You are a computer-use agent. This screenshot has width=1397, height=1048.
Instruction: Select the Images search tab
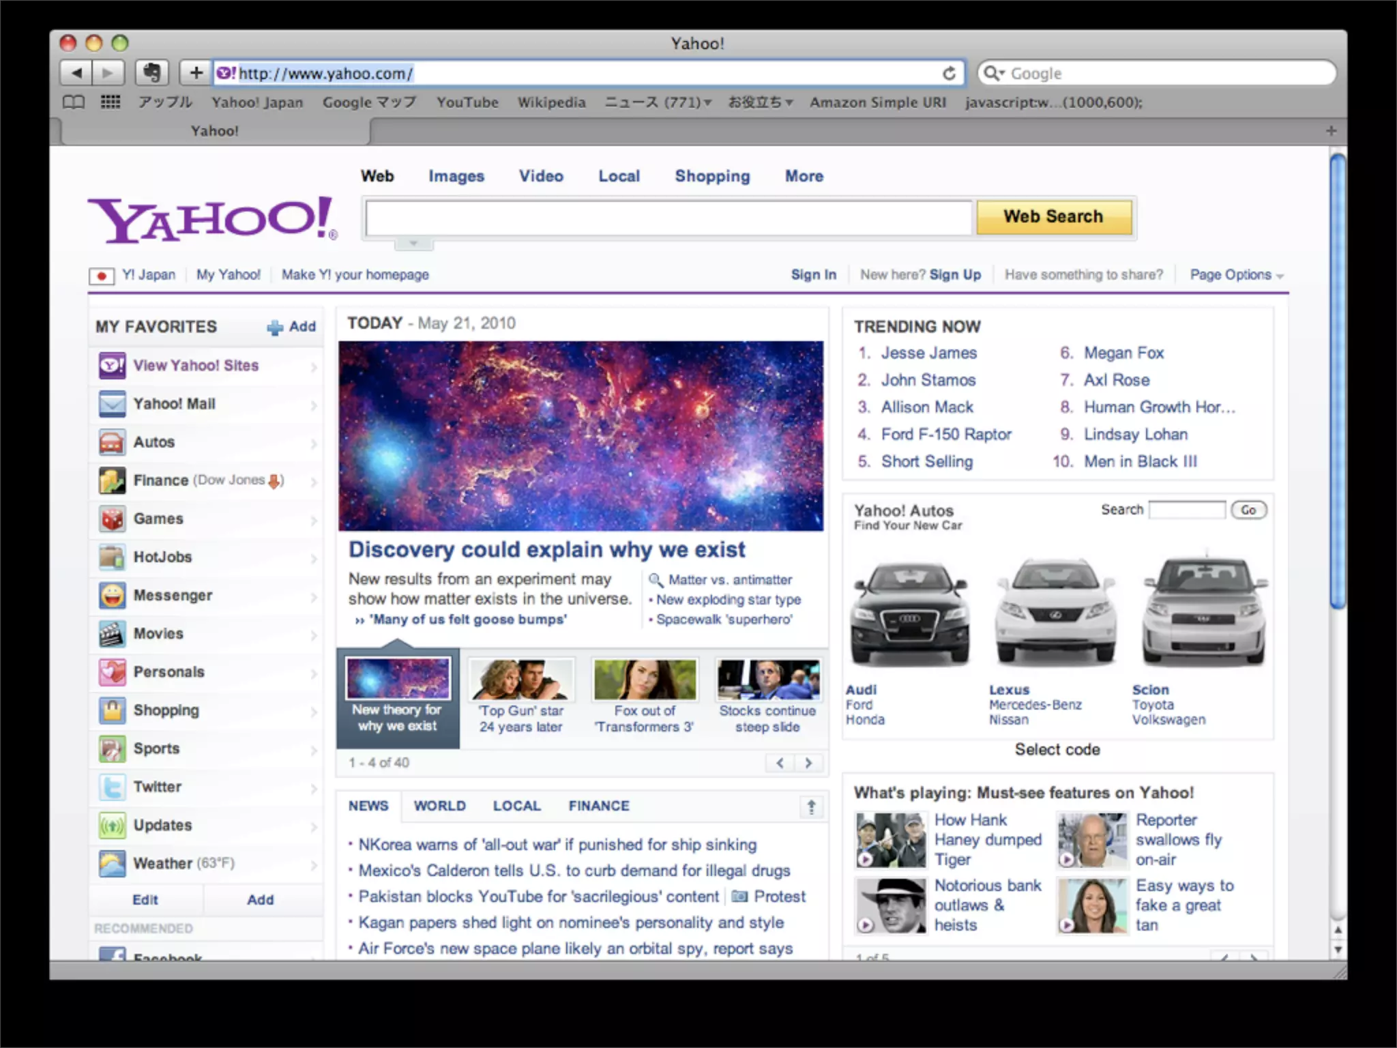coord(456,176)
